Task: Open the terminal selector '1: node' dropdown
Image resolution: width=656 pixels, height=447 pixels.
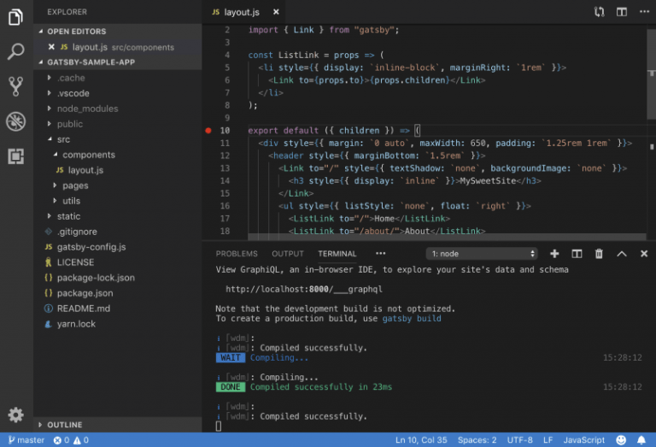Action: coord(482,254)
